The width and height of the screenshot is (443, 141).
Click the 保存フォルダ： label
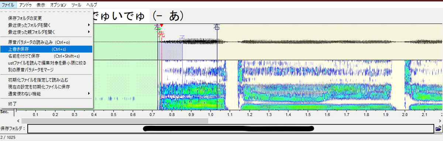point(13,129)
